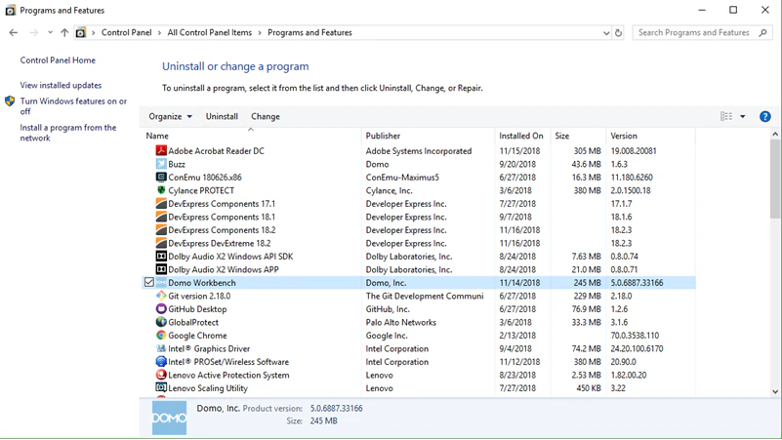Open View installed updates link

coord(61,85)
